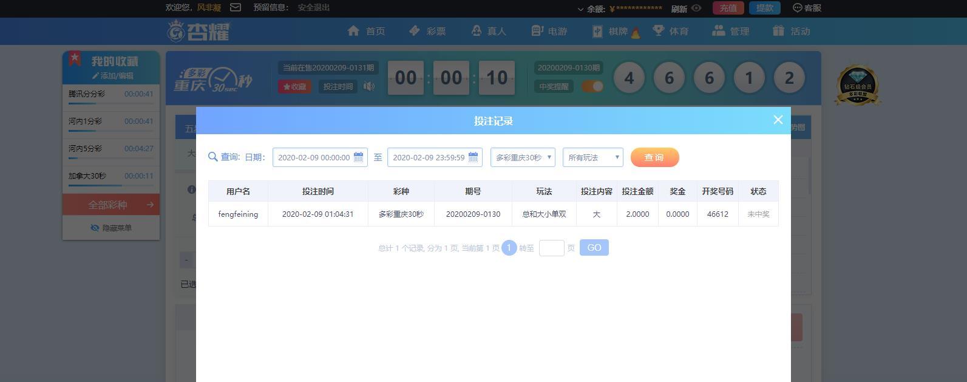
Task: Open the 电游 slots menu
Action: [x=549, y=31]
